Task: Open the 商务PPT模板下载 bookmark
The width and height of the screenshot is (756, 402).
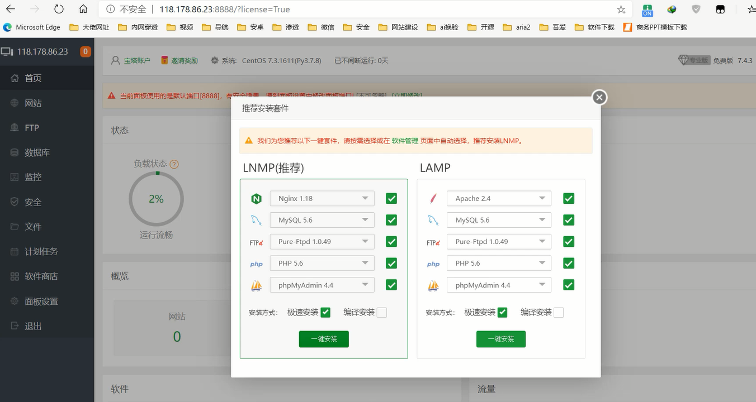Action: pyautogui.click(x=656, y=27)
